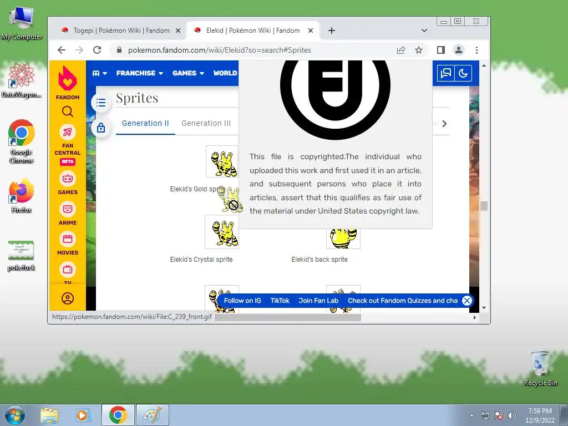Toggle Chrome side panel icon
The height and width of the screenshot is (426, 568).
click(440, 50)
